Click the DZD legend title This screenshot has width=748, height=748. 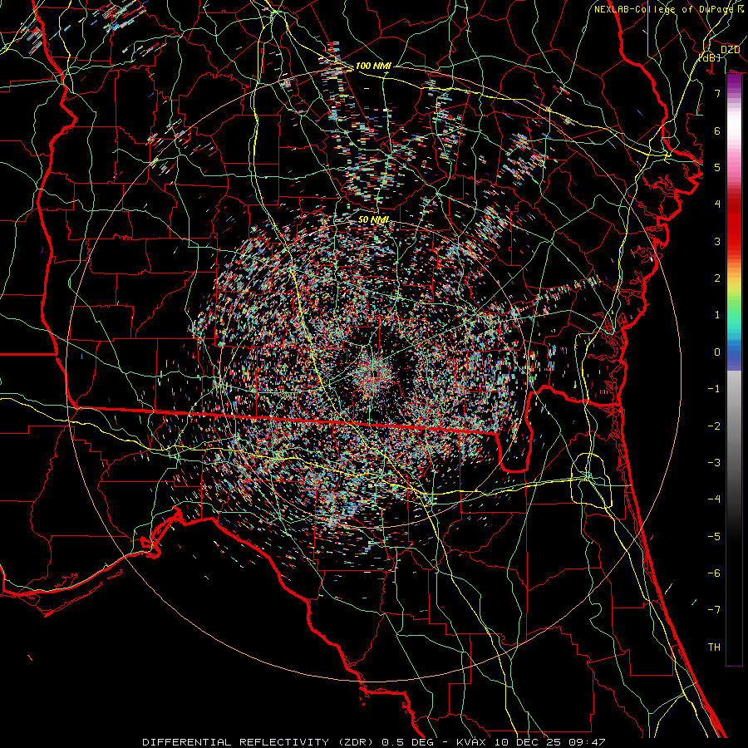point(730,50)
